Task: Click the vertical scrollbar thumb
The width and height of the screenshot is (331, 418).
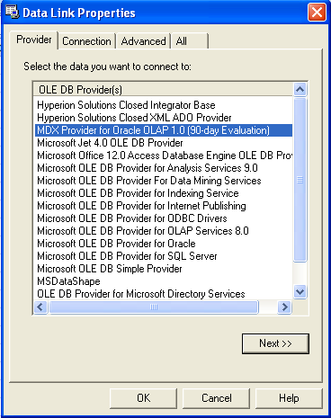Action: (x=300, y=180)
